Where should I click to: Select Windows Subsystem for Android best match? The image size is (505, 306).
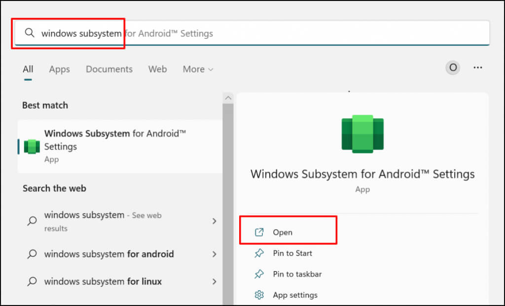(x=120, y=147)
